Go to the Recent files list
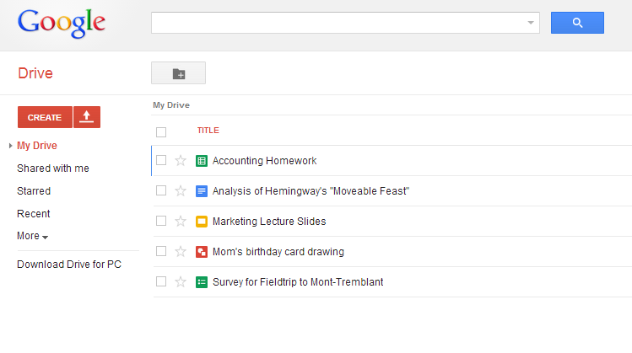 pos(34,214)
